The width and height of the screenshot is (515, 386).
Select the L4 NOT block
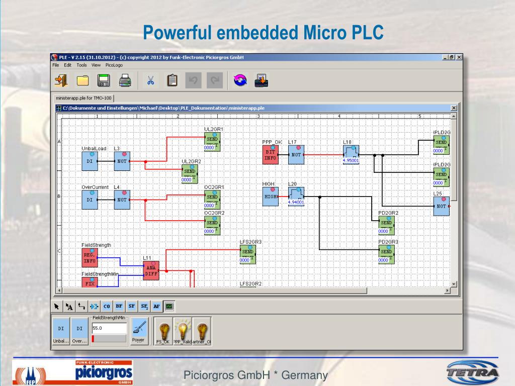coord(122,200)
